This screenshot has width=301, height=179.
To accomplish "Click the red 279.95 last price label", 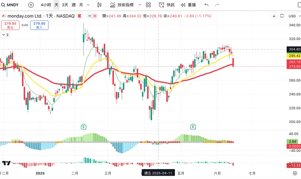I will [294, 67].
